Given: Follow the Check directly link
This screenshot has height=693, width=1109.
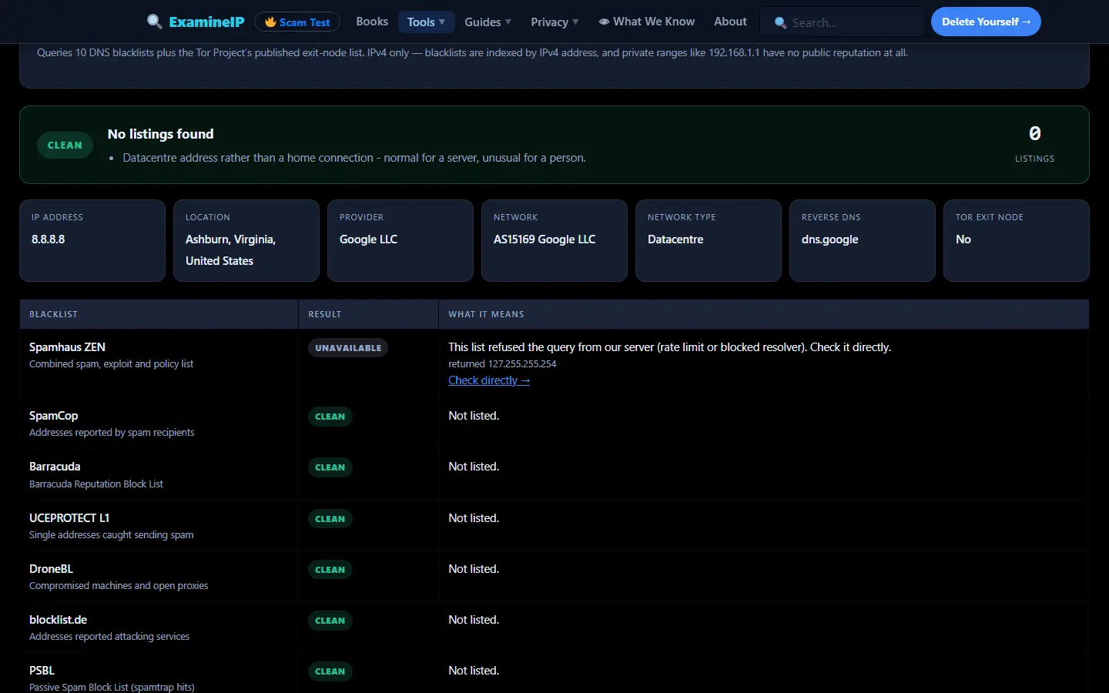Looking at the screenshot, I should 489,380.
